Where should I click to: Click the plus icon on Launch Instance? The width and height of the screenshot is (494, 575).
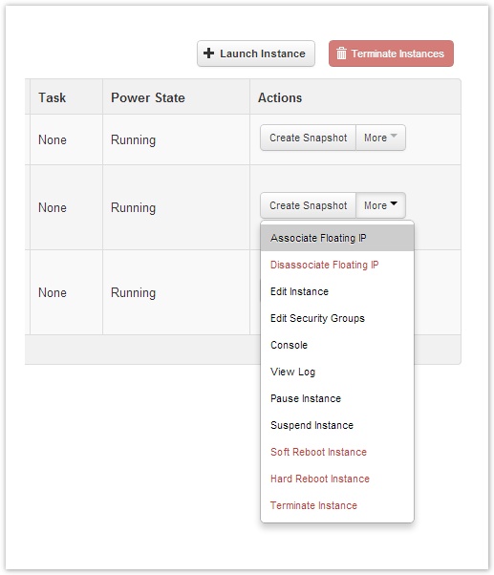208,53
